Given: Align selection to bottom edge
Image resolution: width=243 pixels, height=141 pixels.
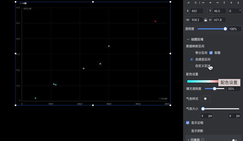Looking at the screenshot, I should [x=238, y=3].
